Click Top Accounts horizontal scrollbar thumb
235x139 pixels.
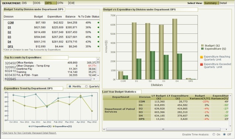pyautogui.click(x=49, y=79)
